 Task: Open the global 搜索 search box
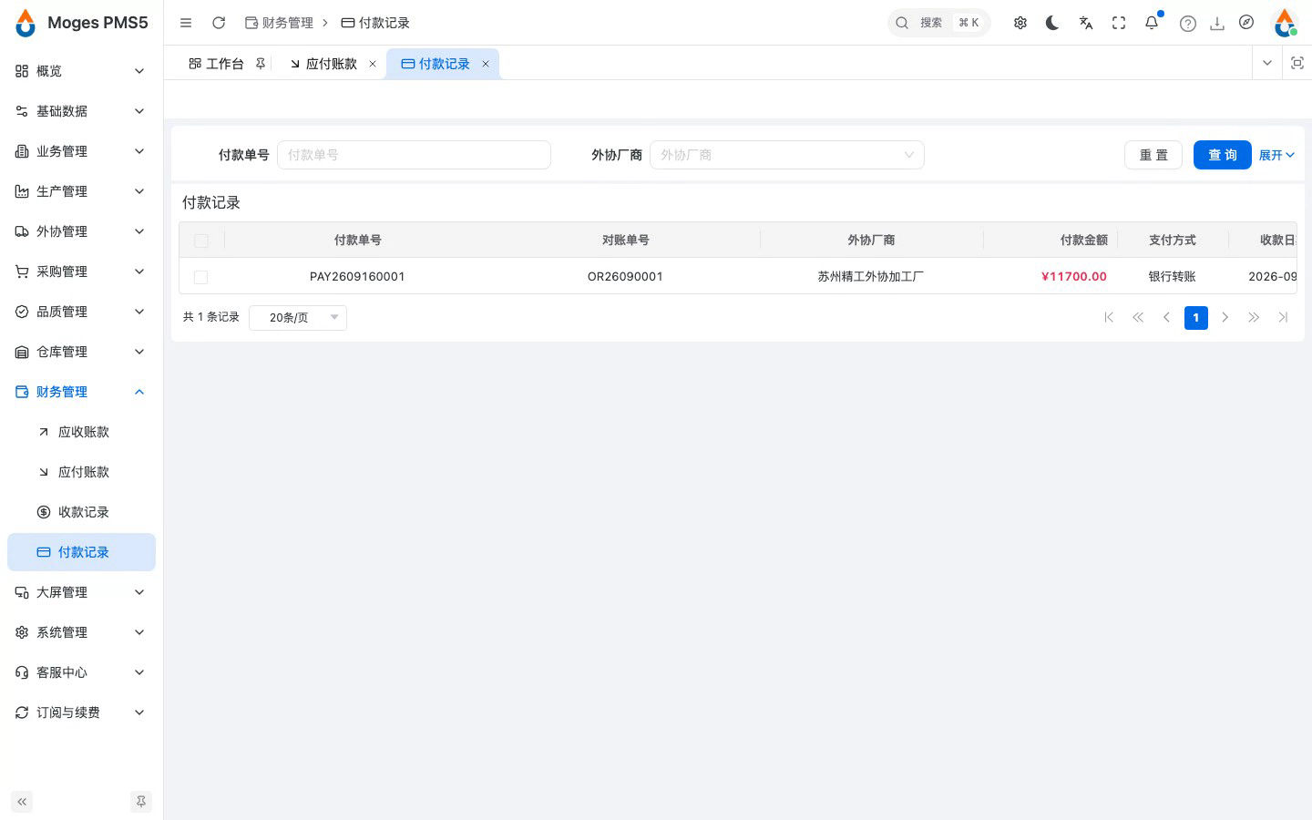(x=939, y=23)
